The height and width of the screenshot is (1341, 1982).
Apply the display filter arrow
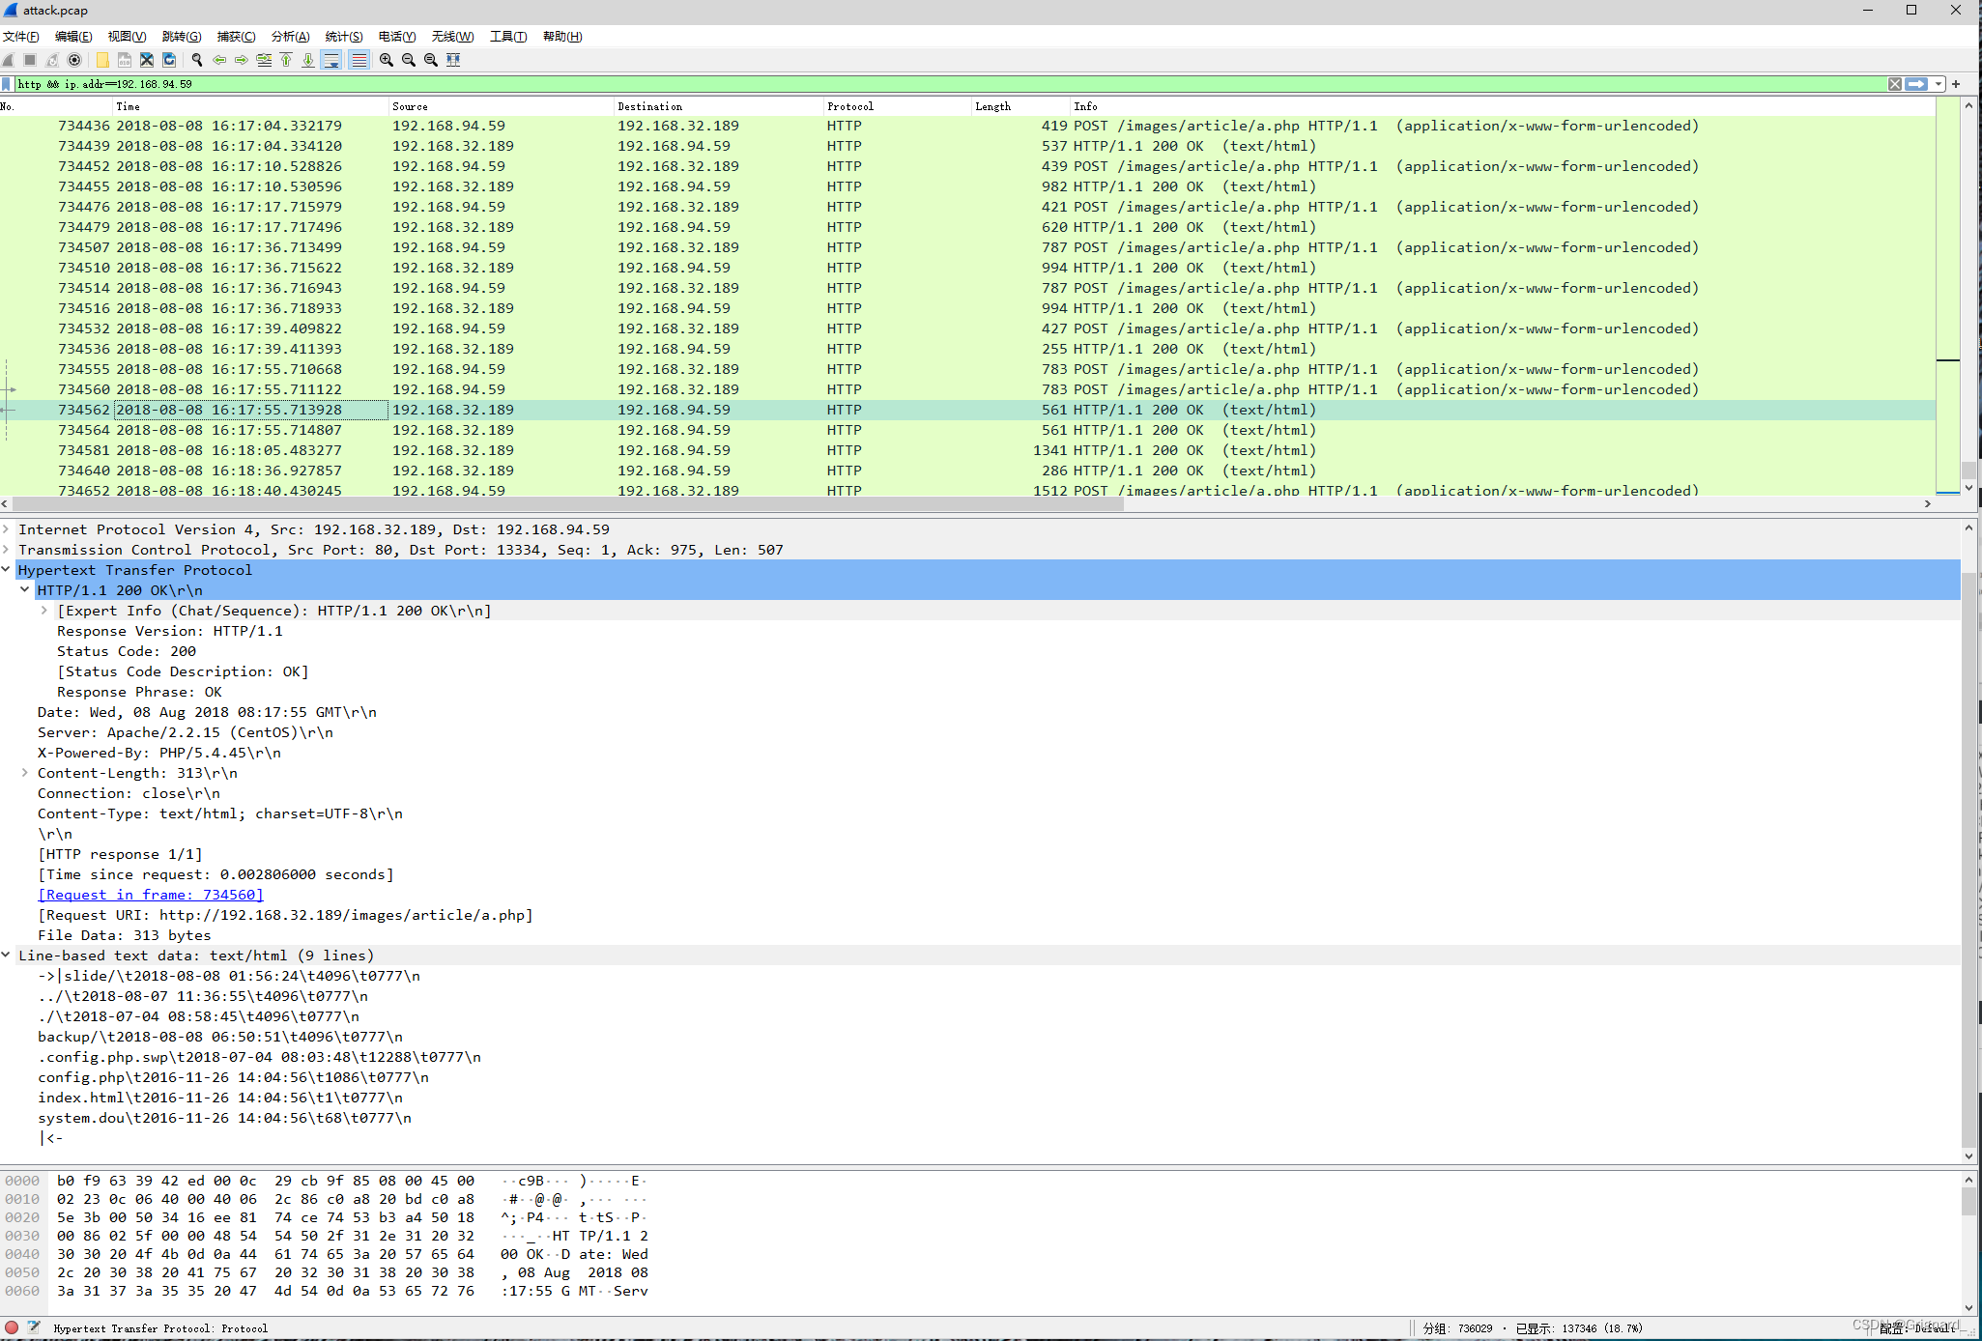1916,84
